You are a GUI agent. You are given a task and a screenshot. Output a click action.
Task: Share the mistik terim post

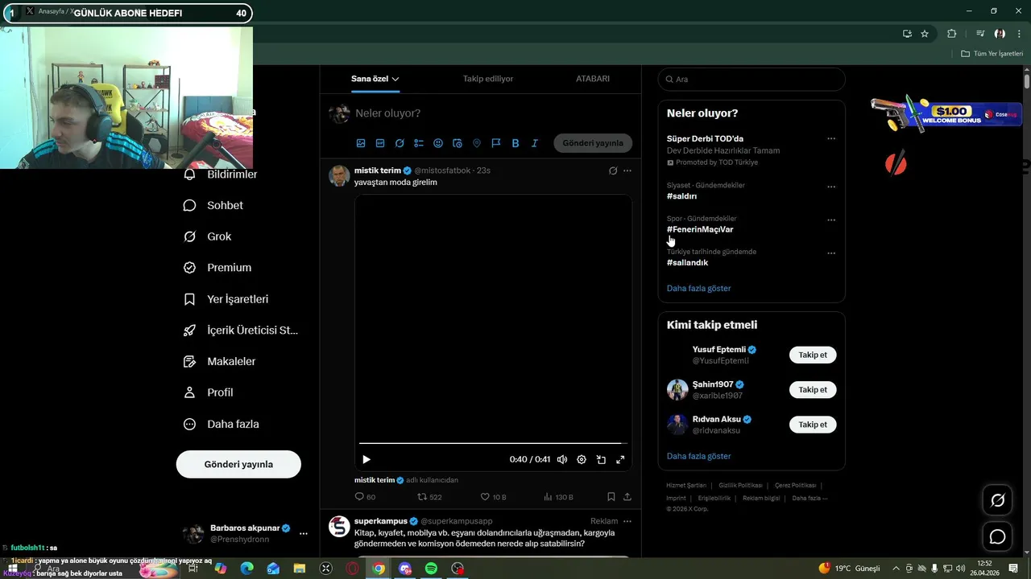point(627,497)
